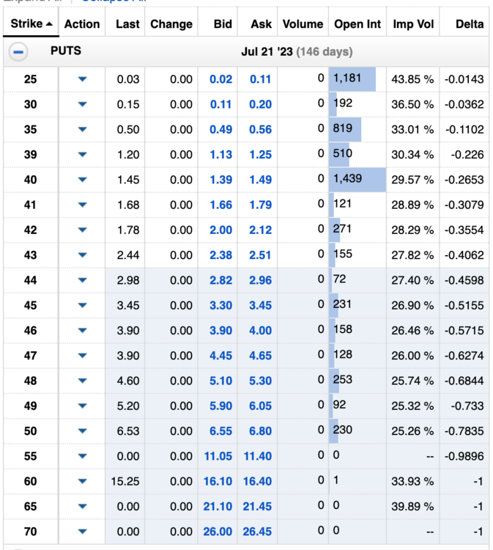Click ask price 6.80 for strike 50
493x550 pixels.
pos(260,431)
